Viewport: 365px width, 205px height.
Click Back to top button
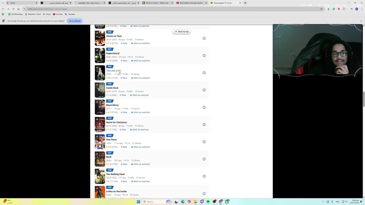182,32
